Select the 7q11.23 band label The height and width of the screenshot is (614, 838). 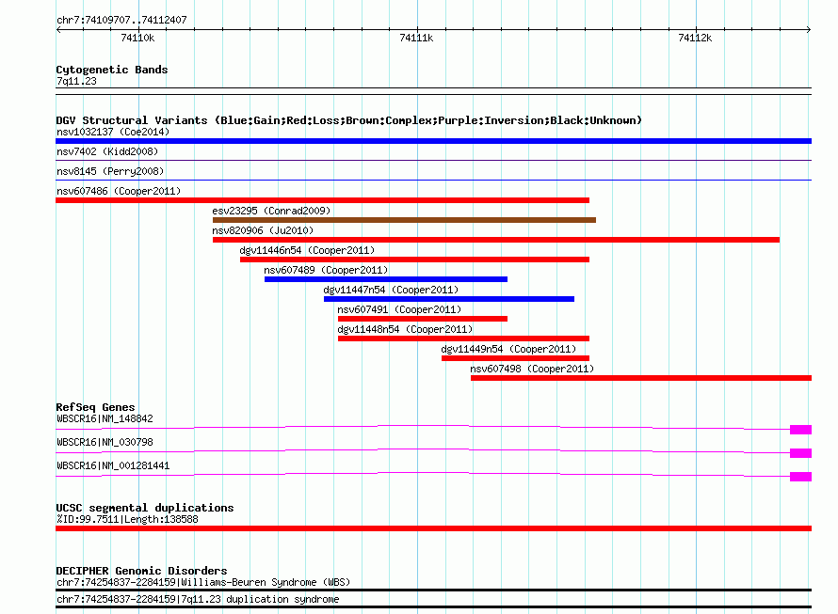pos(76,81)
